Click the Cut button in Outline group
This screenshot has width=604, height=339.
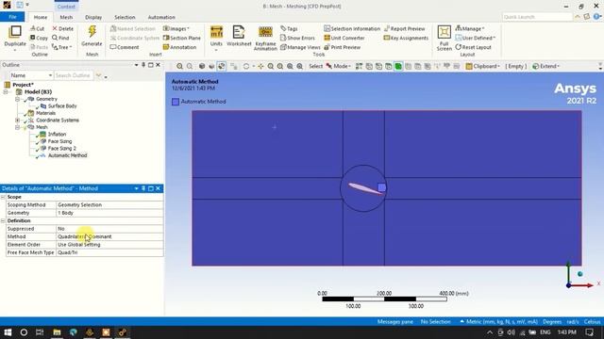[x=38, y=29]
